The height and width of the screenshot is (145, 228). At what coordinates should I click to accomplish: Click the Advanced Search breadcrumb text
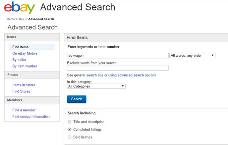(41, 19)
